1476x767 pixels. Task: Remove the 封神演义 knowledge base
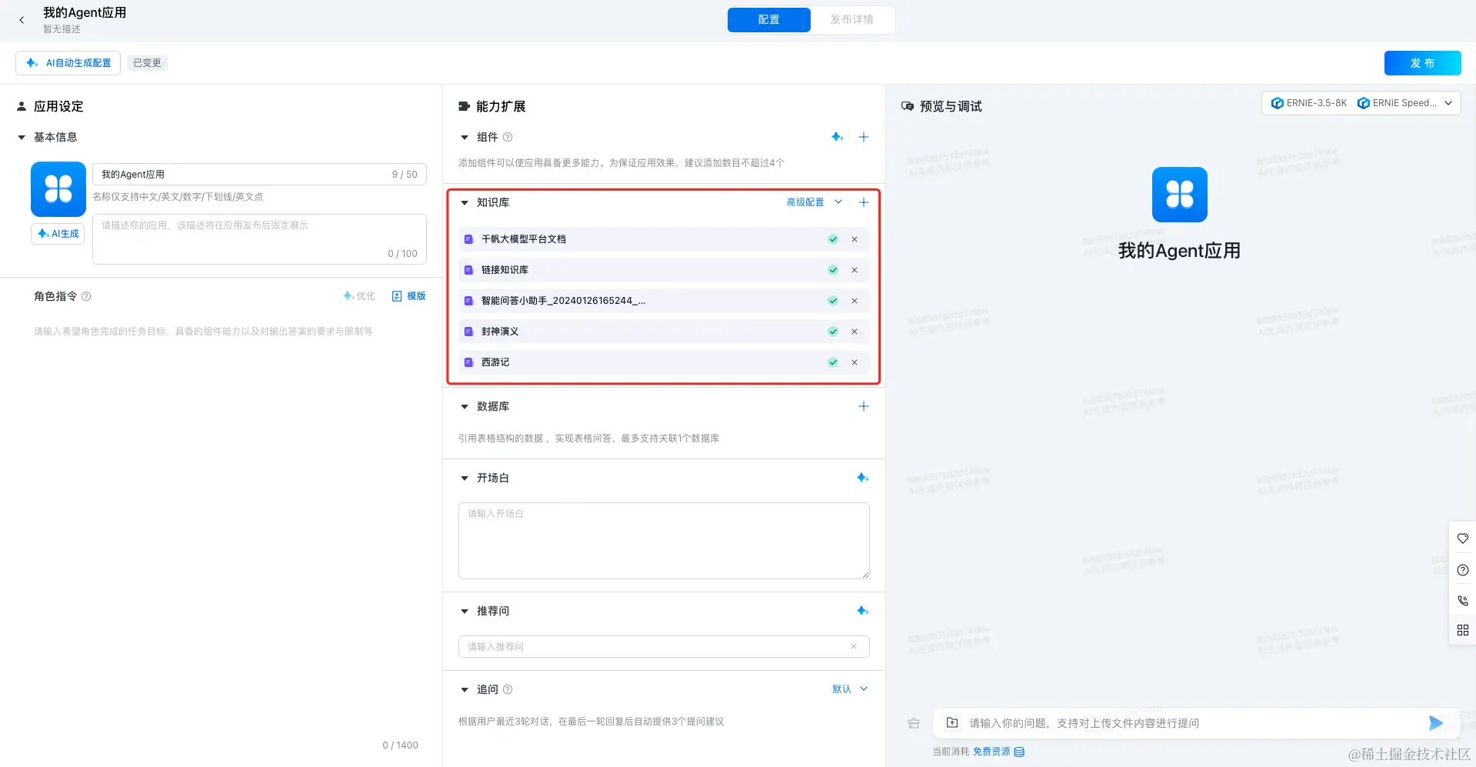click(x=855, y=332)
